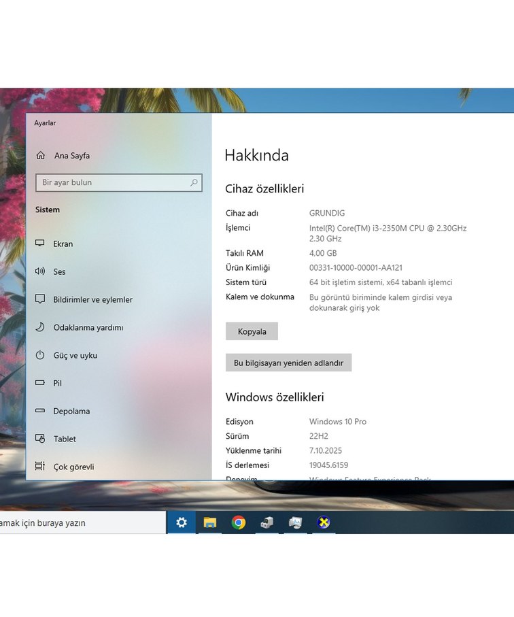Focus the Bir ayar bulun search field

119,182
